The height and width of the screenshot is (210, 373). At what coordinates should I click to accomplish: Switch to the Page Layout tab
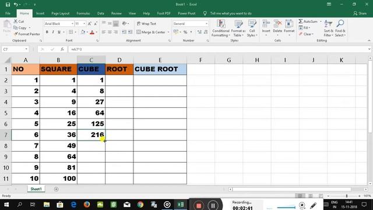(61, 13)
